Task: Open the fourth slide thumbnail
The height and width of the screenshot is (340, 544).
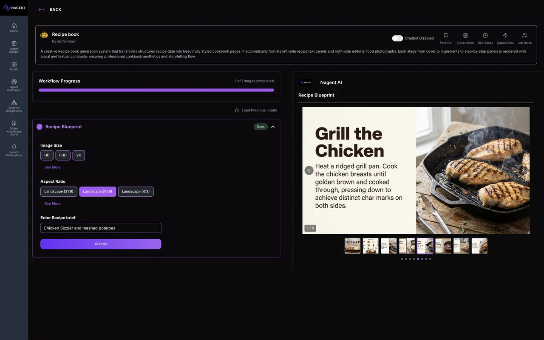Action: (x=407, y=246)
